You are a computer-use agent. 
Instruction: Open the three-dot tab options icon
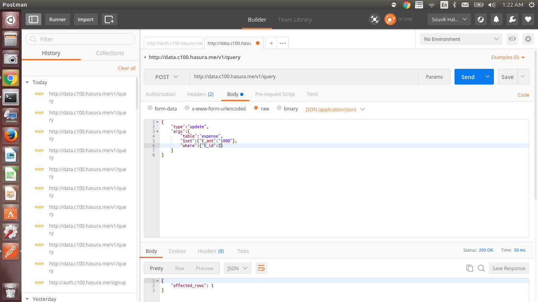283,43
